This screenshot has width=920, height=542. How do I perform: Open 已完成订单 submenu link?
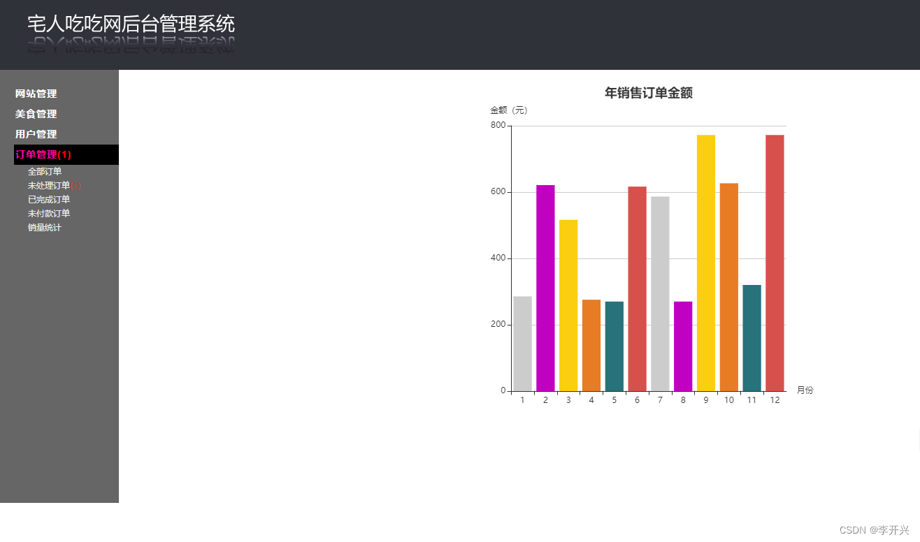[49, 199]
